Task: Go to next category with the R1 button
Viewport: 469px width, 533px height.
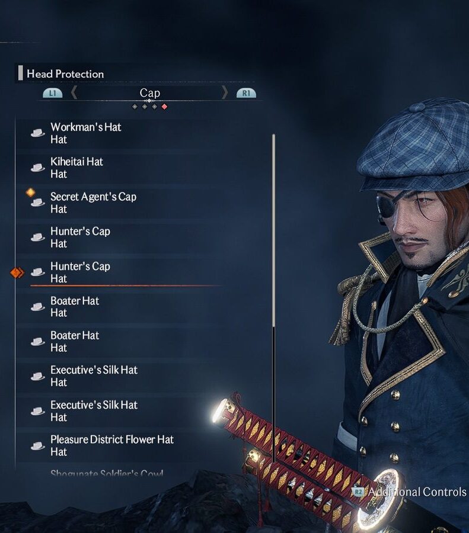Action: [246, 93]
